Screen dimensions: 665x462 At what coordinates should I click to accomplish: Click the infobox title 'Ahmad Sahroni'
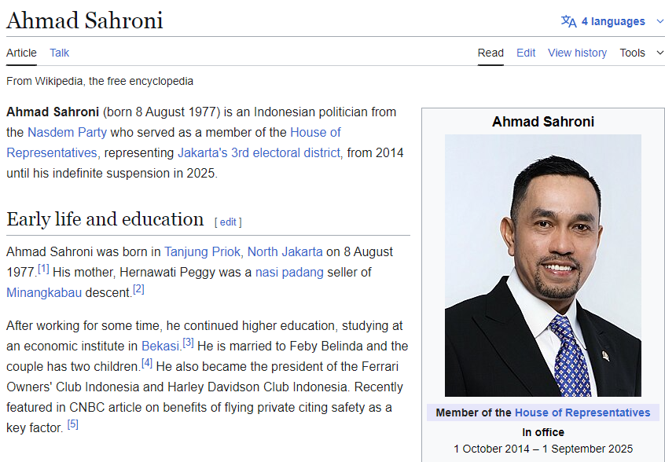[543, 122]
